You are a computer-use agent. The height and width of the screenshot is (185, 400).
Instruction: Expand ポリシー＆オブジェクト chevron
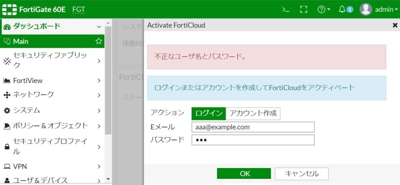[x=99, y=126]
